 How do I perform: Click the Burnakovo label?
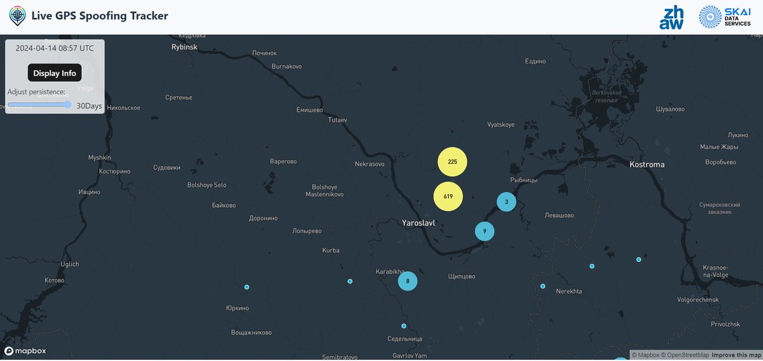pos(287,66)
